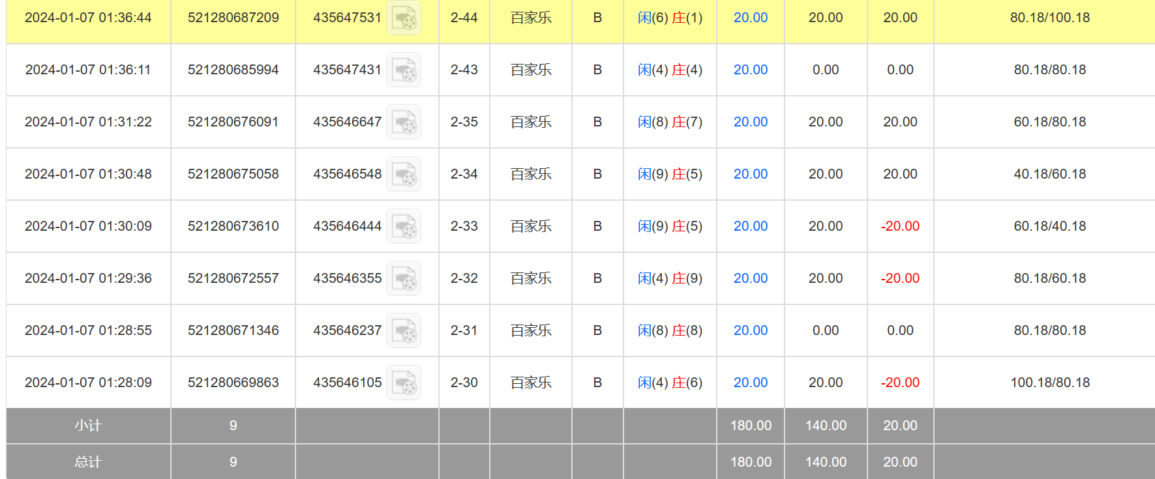Click balance 100.18/80.18 in last row
Screen dimensions: 1155x479
tap(1049, 383)
